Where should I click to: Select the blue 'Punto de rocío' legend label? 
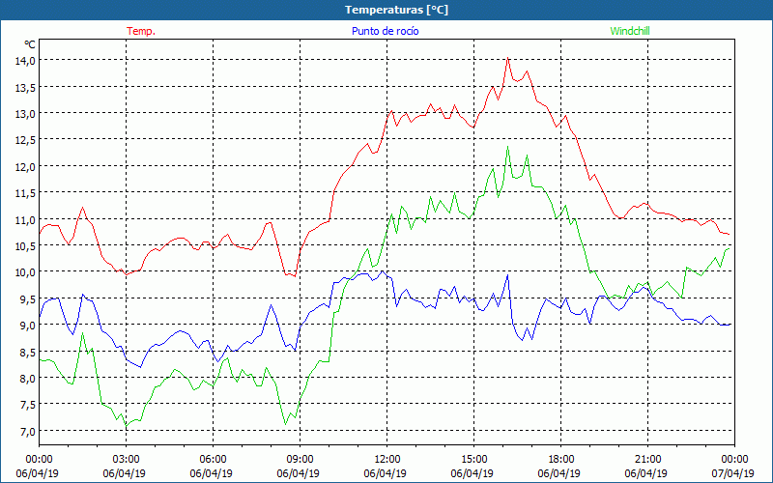point(385,31)
